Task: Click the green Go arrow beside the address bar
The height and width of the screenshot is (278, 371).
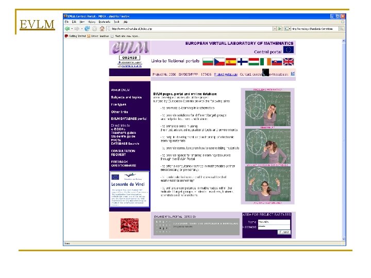Action: 280,29
